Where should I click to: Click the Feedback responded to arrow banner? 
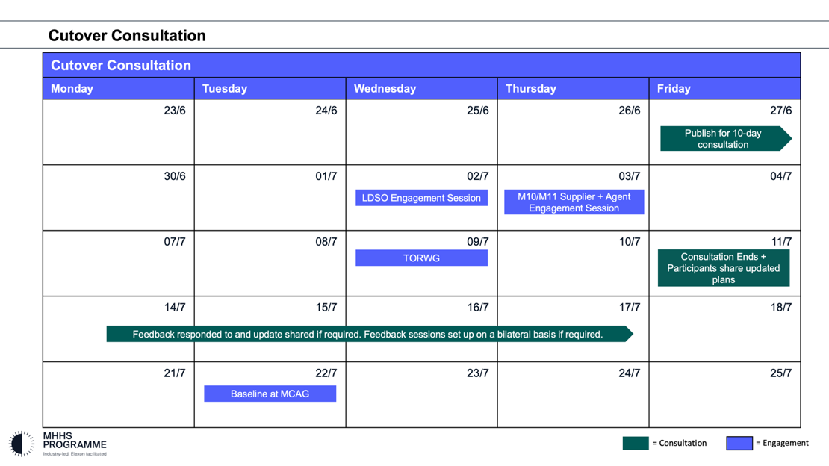pyautogui.click(x=370, y=334)
